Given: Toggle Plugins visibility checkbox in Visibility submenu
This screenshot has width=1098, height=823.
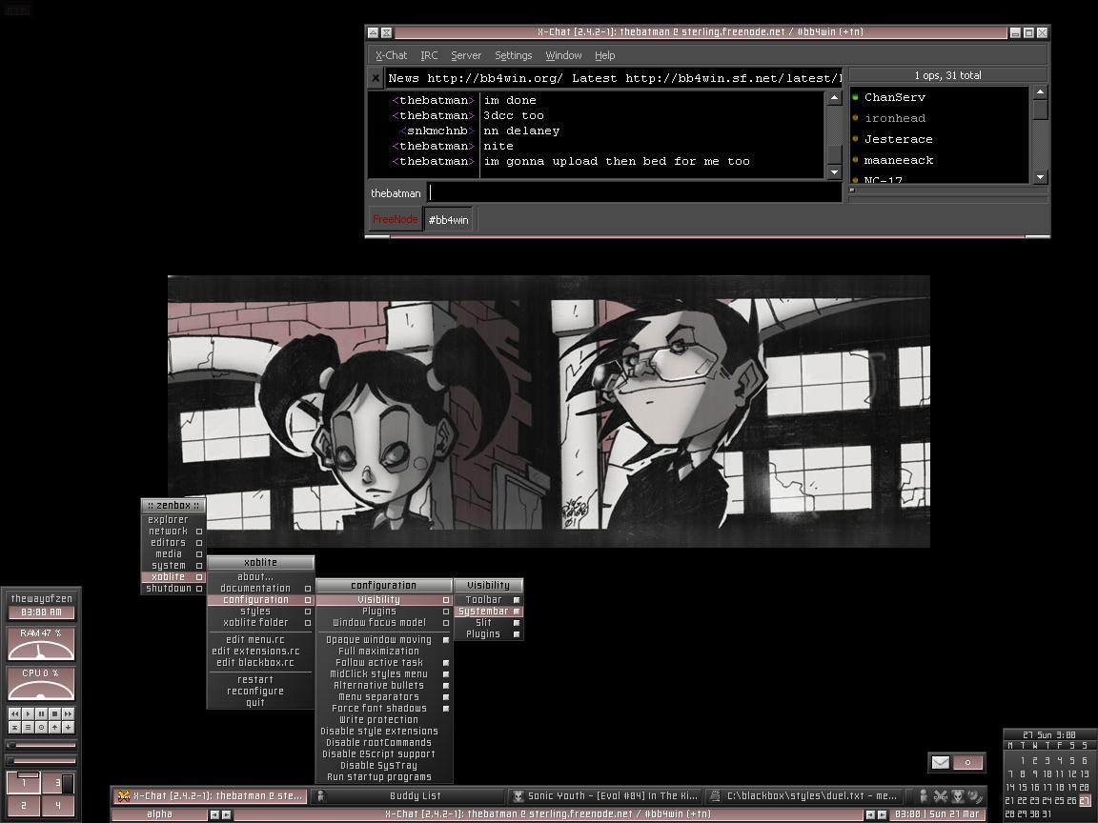Looking at the screenshot, I should [517, 634].
